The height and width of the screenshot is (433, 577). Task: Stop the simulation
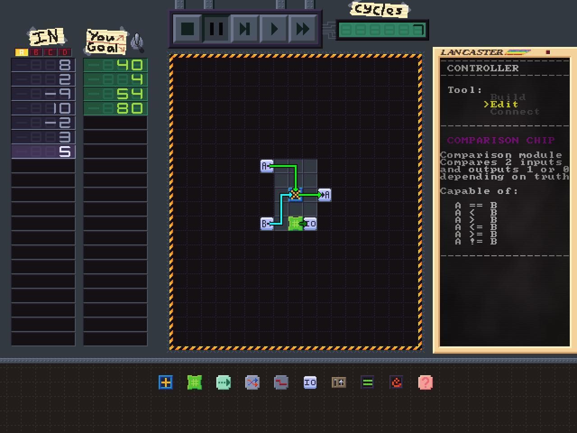point(187,29)
